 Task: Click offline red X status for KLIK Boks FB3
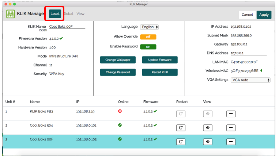coord(120,111)
